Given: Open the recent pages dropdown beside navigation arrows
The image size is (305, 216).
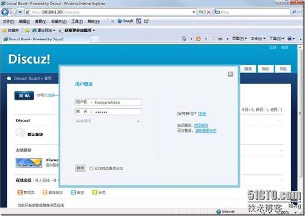Looking at the screenshot, I should click(20, 12).
